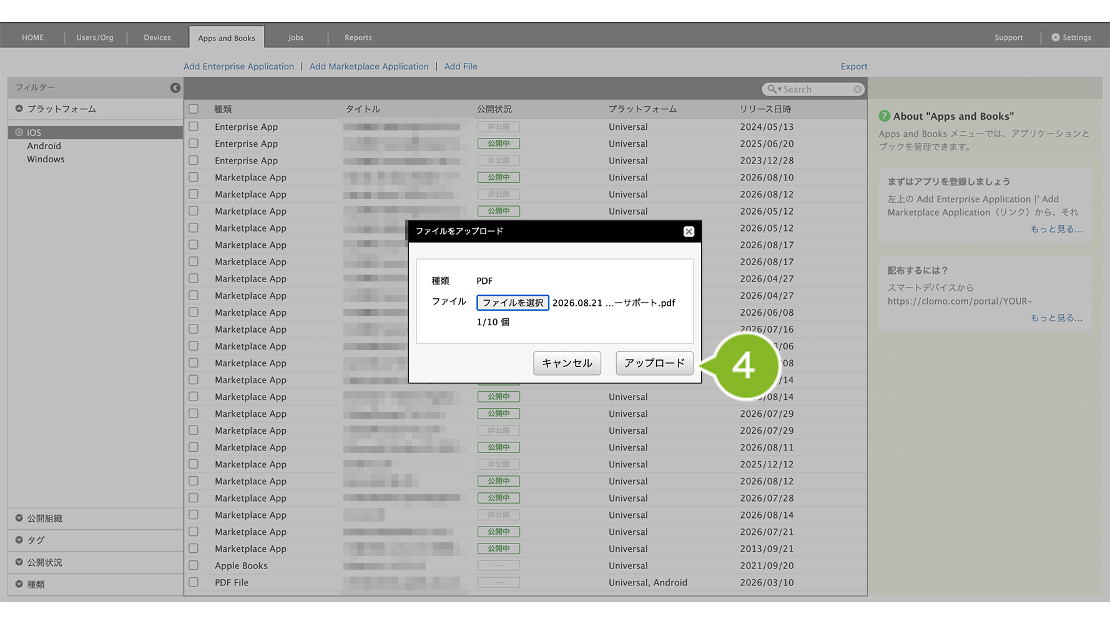This screenshot has height=624, width=1110.
Task: Click the アップロード button
Action: [x=654, y=363]
